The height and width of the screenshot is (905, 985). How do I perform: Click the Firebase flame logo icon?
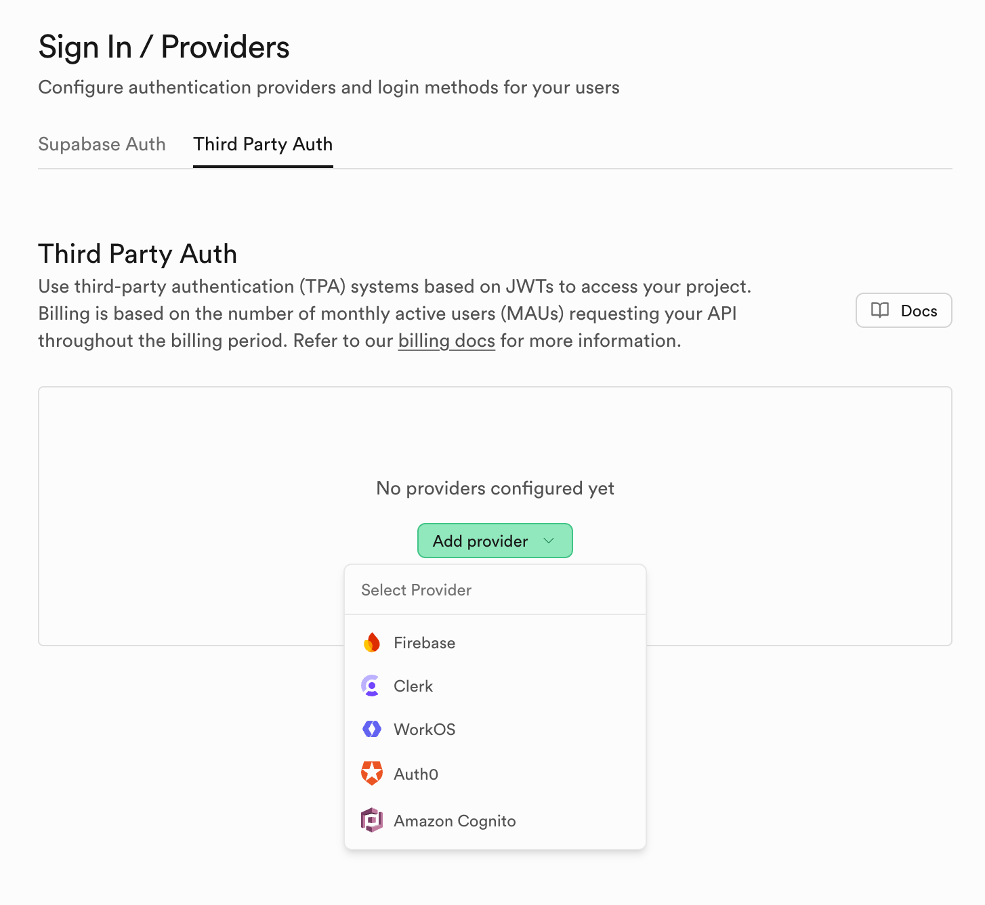[x=372, y=642]
